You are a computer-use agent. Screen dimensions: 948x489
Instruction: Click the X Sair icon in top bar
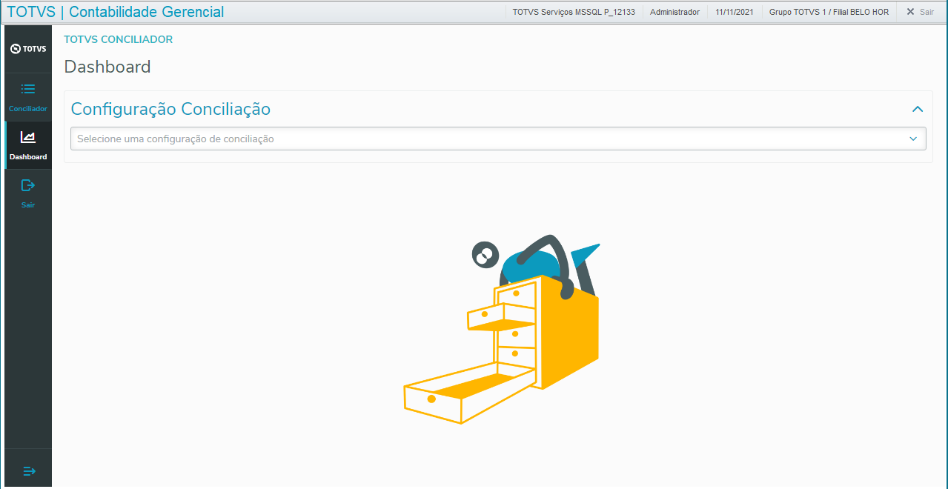(910, 12)
